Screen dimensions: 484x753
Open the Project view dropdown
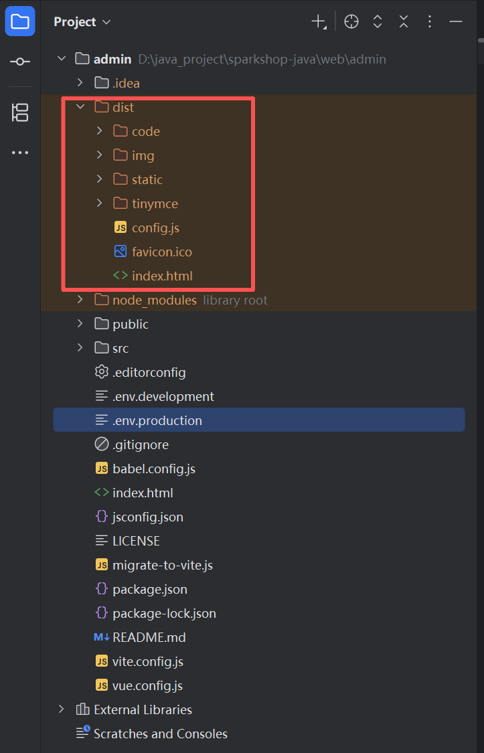click(x=82, y=21)
